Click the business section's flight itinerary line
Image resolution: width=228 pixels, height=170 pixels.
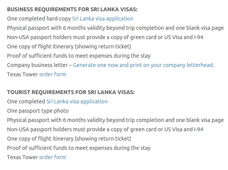(x=69, y=46)
